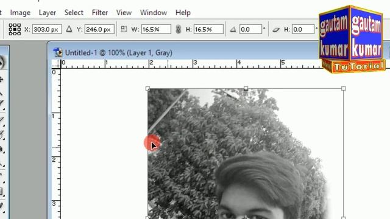The image size is (390, 219).
Task: Open the Select menu
Action: 74,13
